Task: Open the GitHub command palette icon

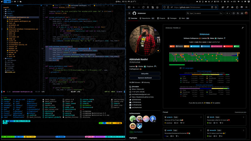Action: [221, 13]
